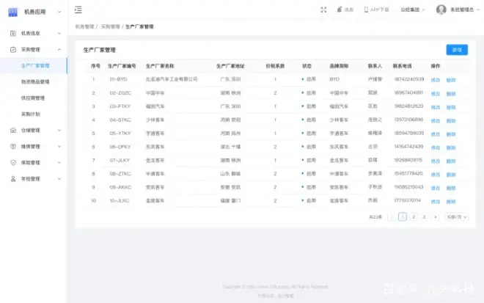Open the 消息 notification bell
484x303 pixels.
coord(340,10)
